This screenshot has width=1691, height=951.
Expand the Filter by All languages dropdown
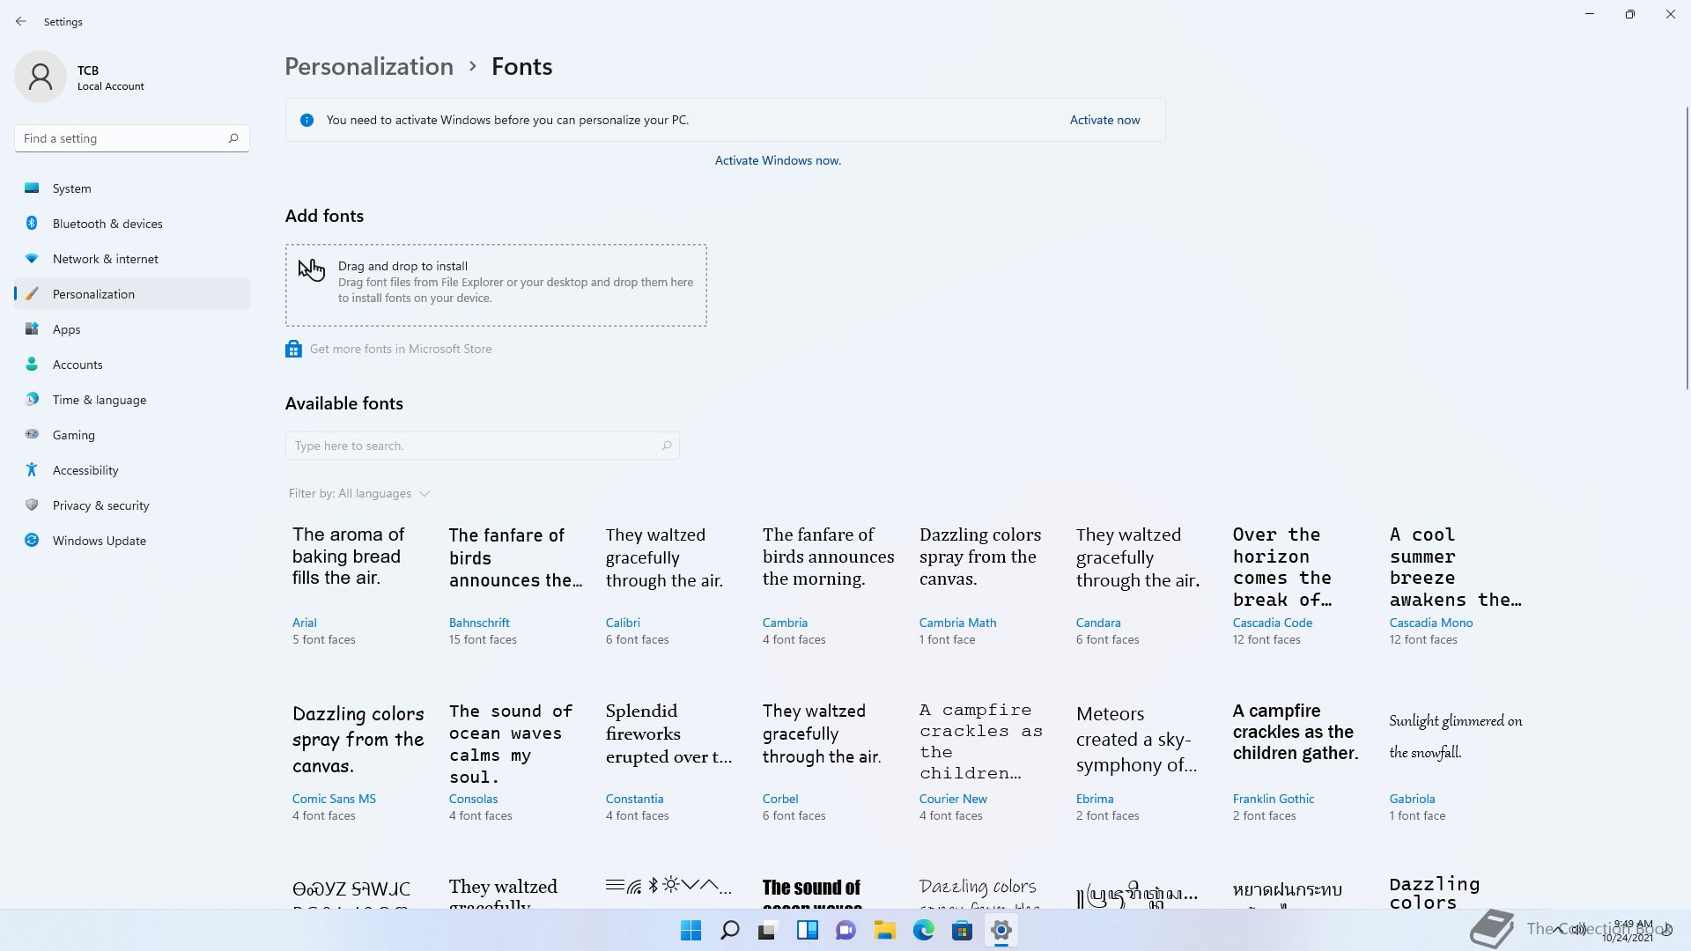point(359,493)
